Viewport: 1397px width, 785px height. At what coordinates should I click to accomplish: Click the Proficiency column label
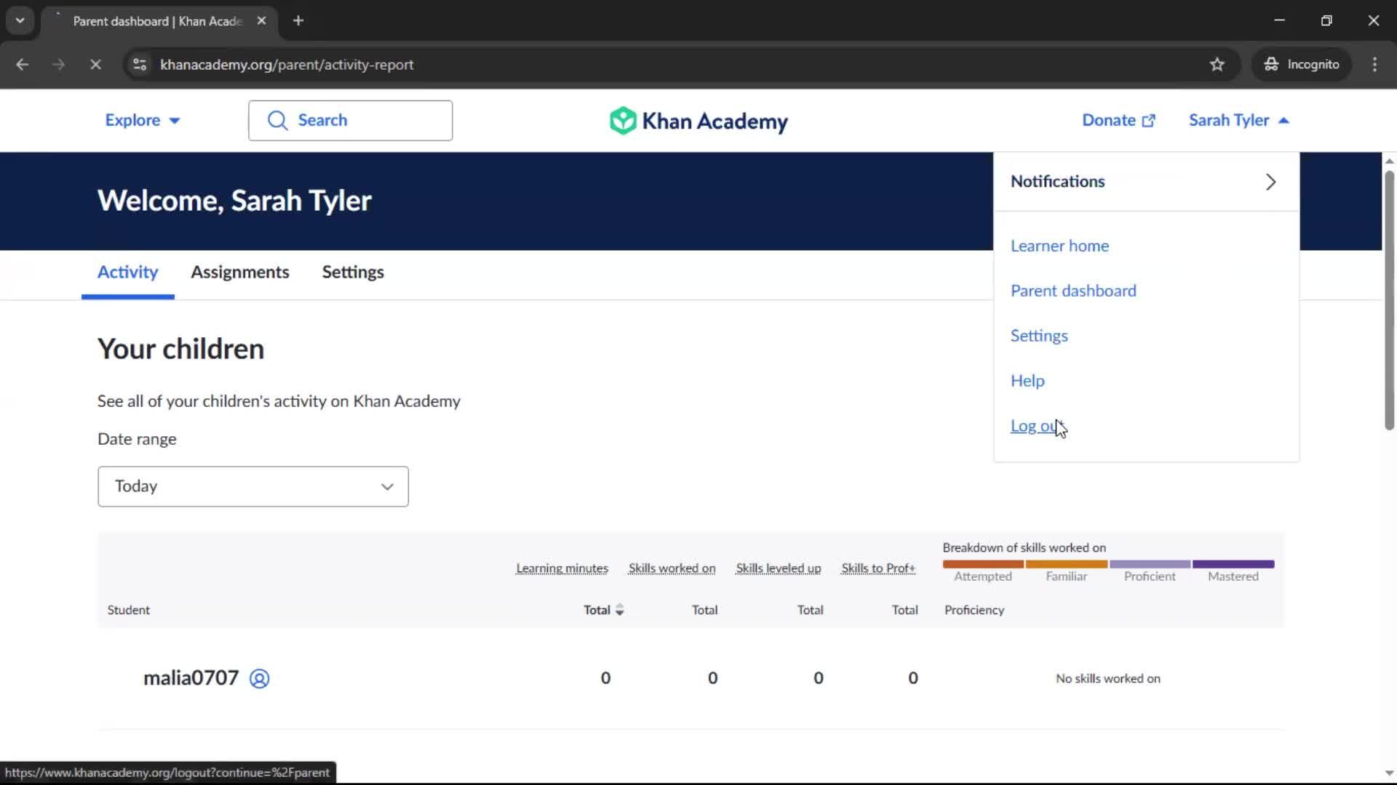tap(974, 611)
